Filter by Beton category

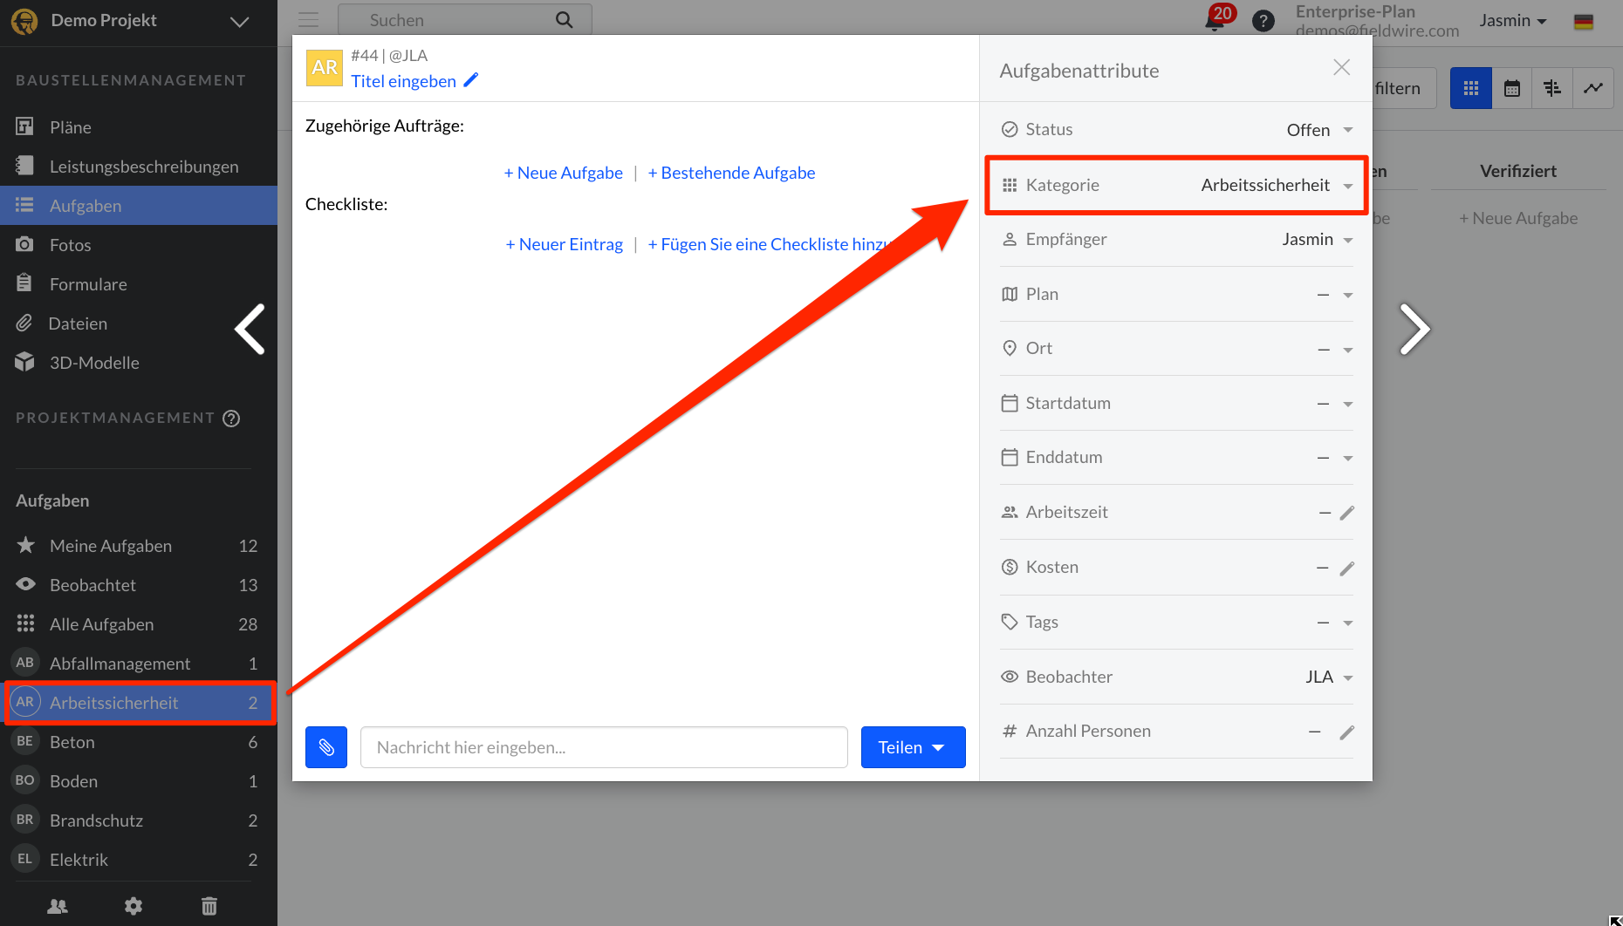139,742
